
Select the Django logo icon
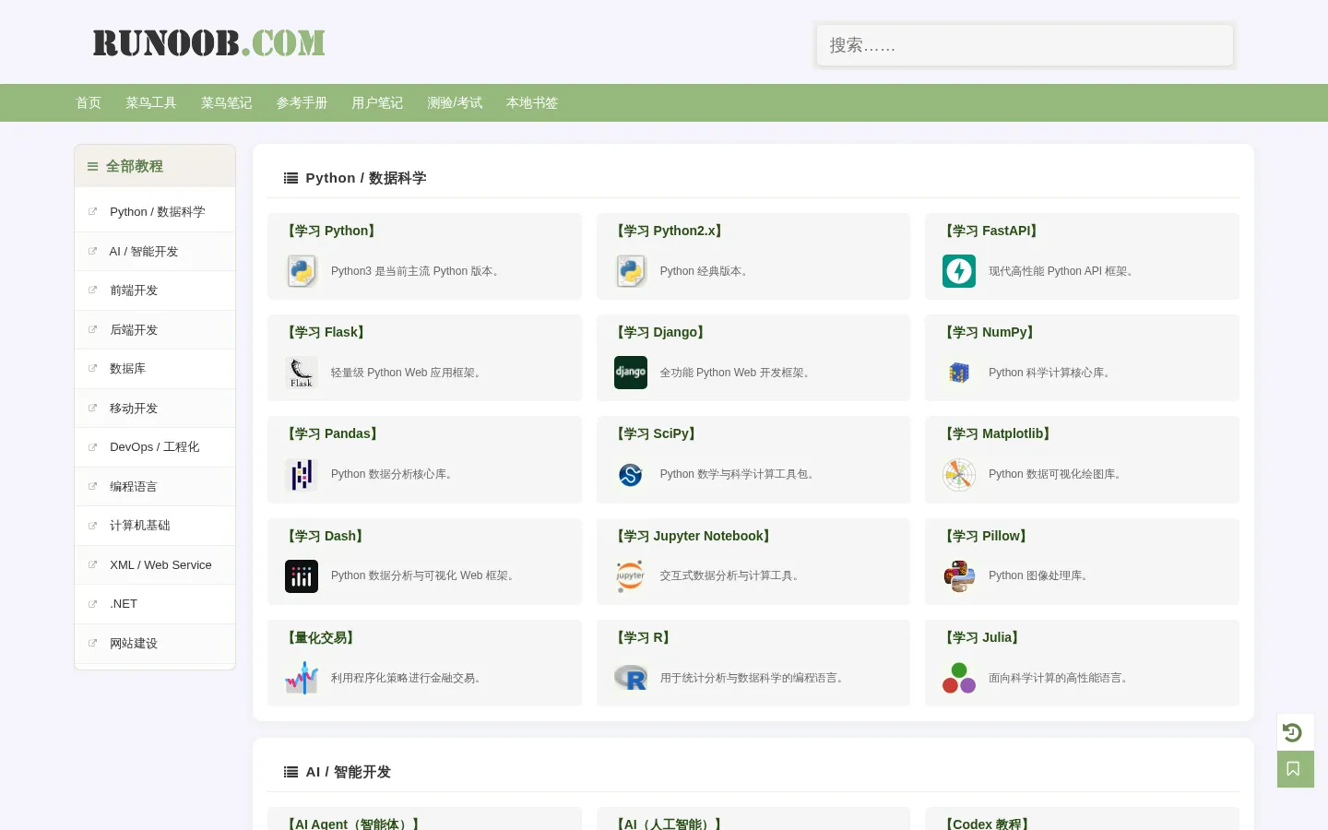coord(631,373)
